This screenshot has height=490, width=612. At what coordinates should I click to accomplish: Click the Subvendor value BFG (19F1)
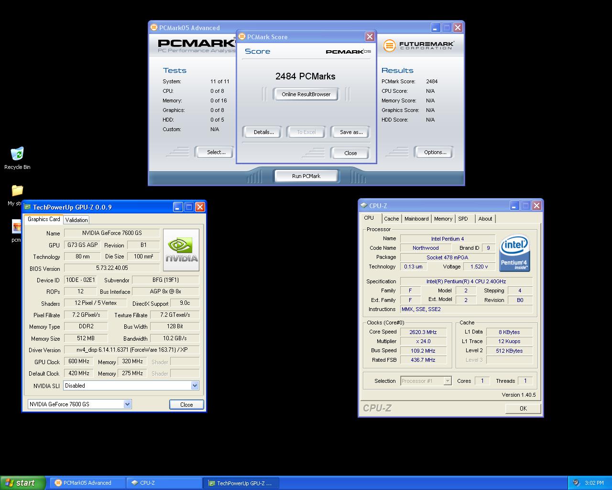point(165,280)
